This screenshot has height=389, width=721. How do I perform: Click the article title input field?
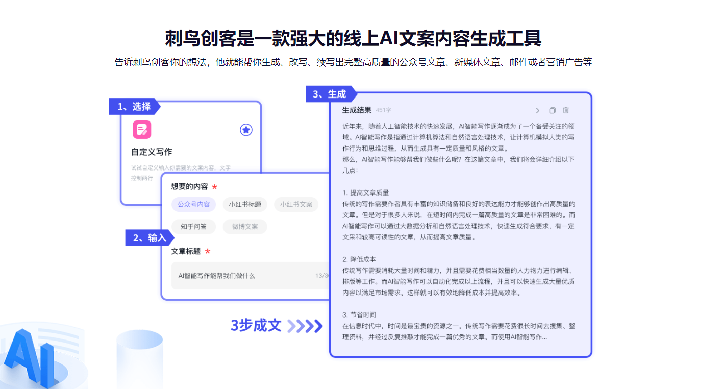250,276
